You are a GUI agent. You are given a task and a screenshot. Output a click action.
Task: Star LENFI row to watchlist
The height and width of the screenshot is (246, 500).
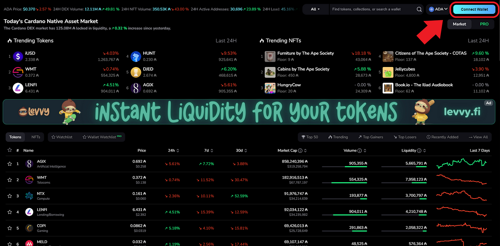pyautogui.click(x=10, y=212)
